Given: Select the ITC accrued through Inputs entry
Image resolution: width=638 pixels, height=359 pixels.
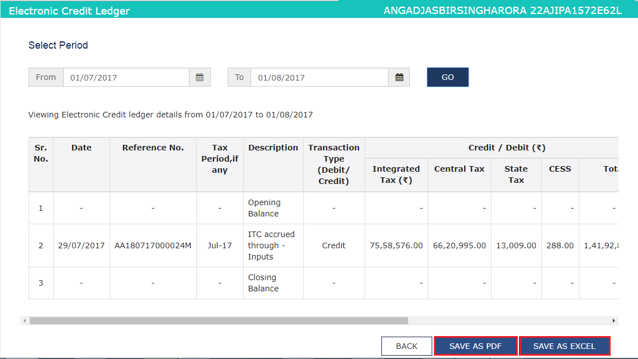Looking at the screenshot, I should 273,245.
